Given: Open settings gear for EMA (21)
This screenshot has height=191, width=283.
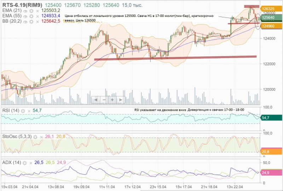Looking at the screenshot, I should 31,11.
